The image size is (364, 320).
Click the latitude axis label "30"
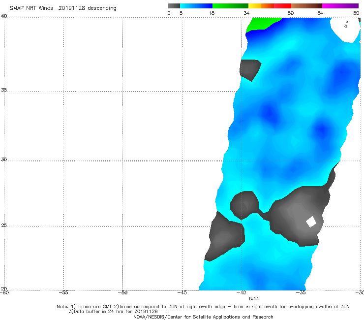[x=4, y=160]
